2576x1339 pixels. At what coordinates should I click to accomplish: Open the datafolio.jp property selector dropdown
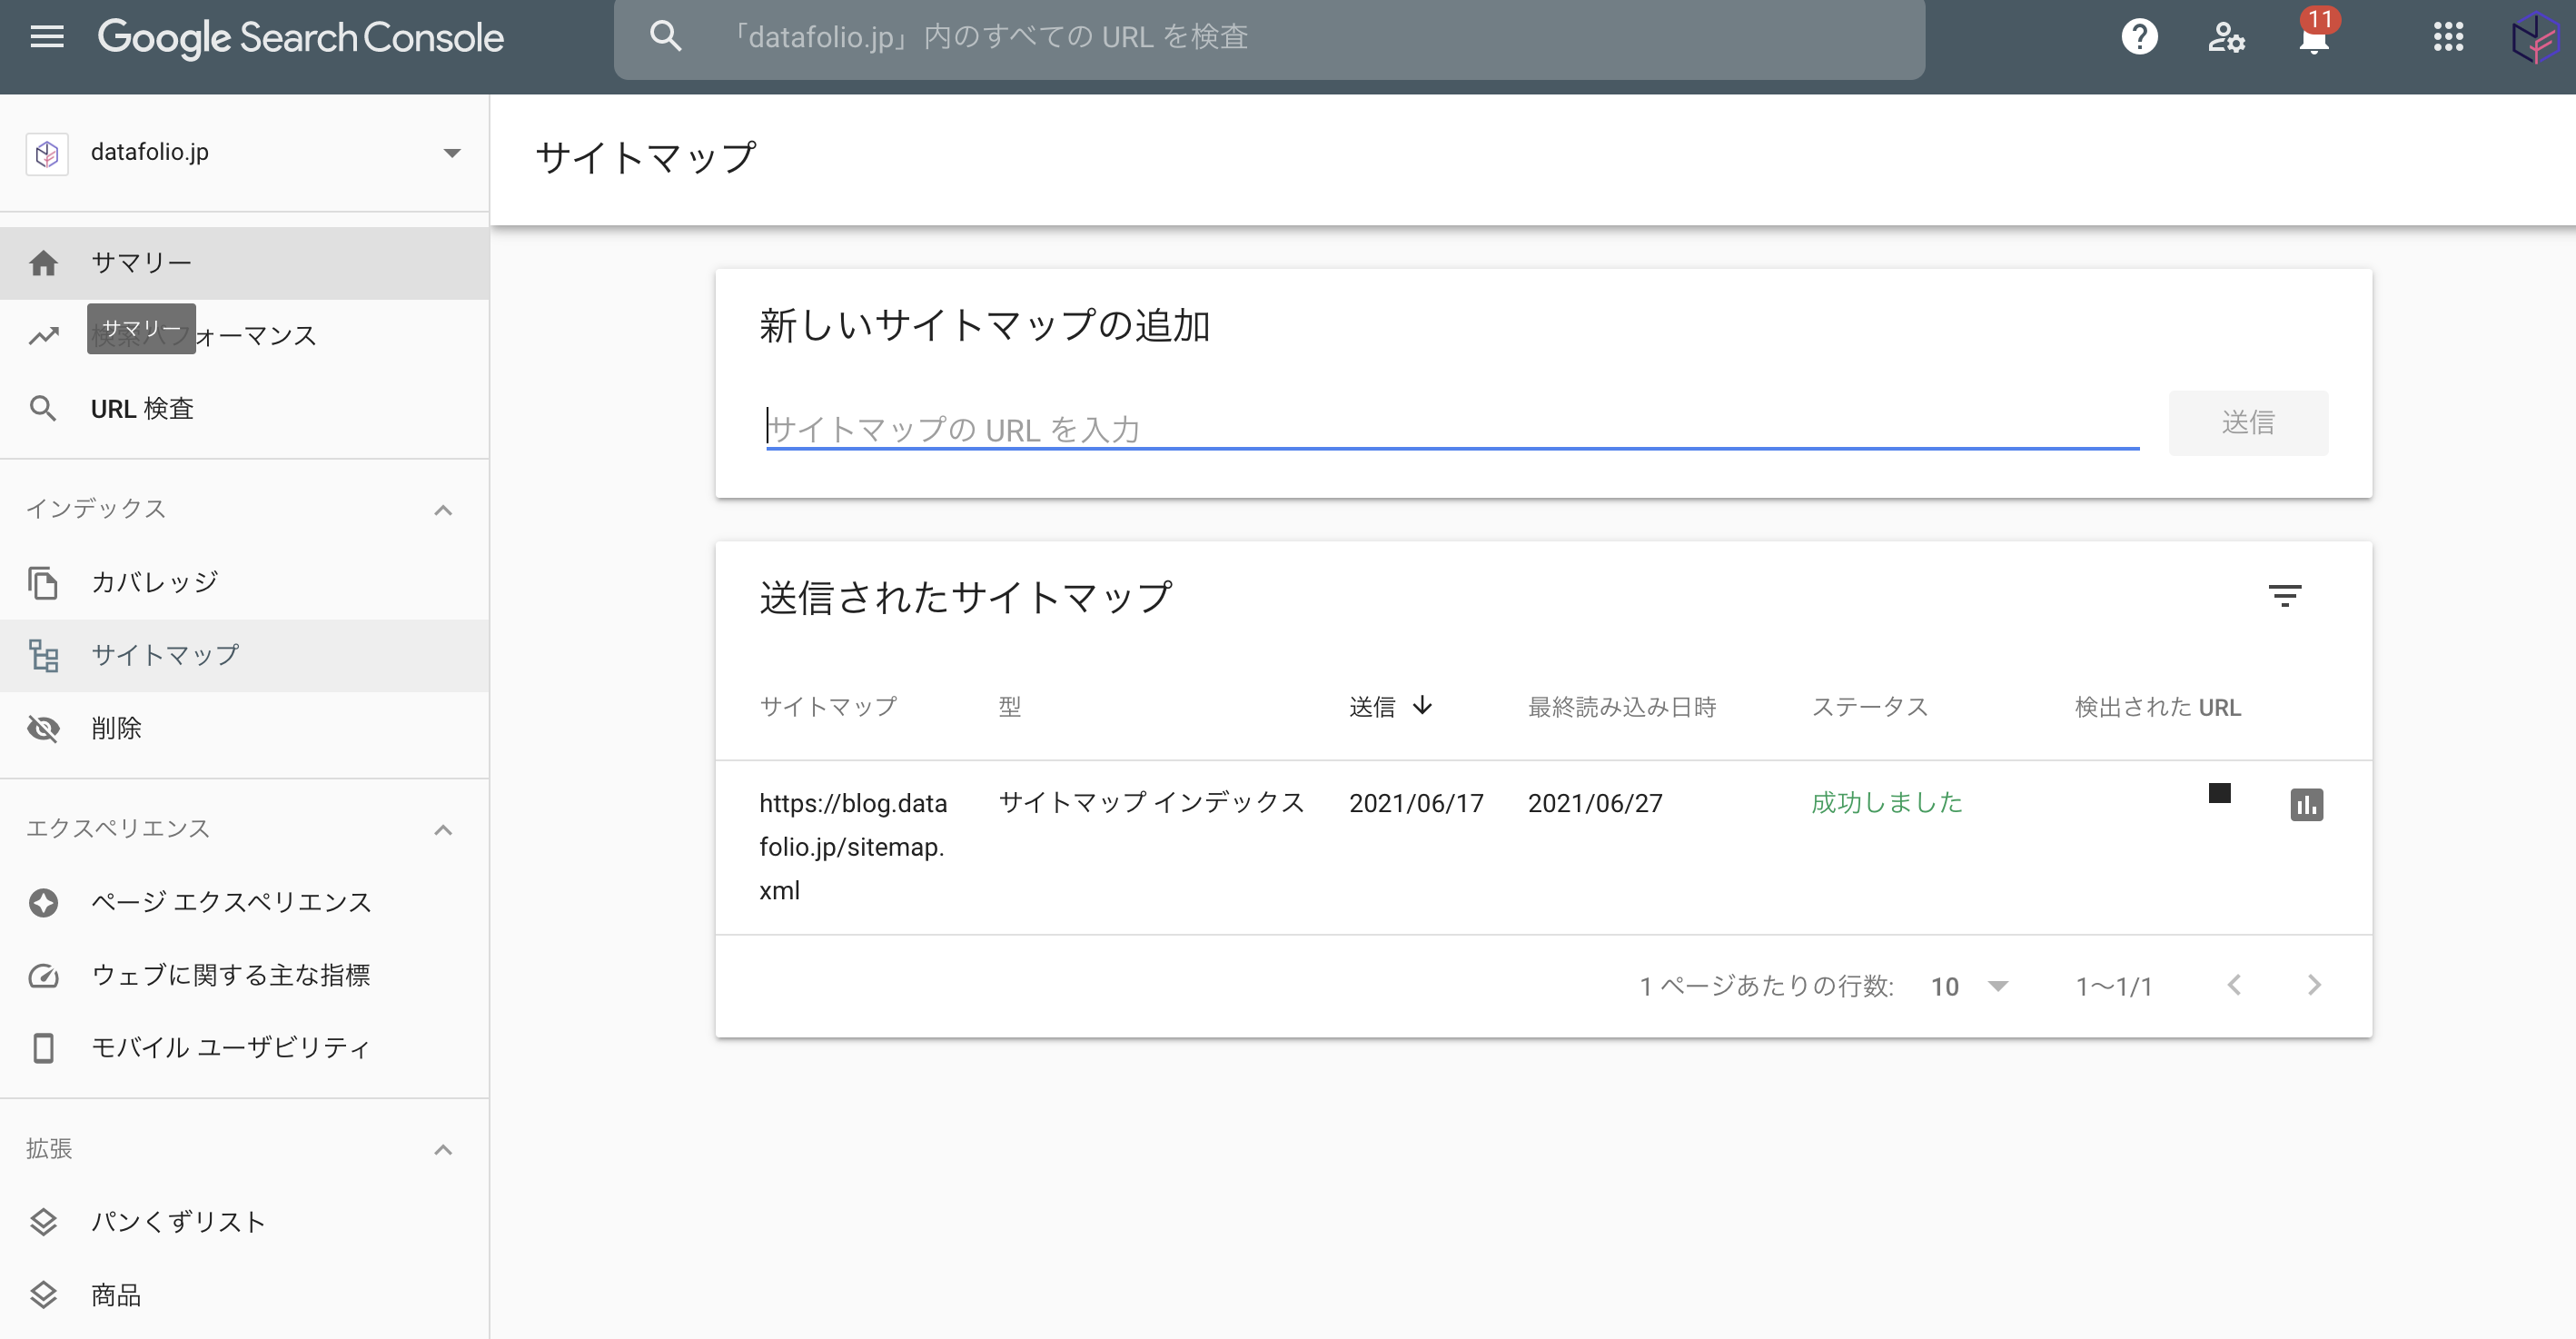point(244,153)
